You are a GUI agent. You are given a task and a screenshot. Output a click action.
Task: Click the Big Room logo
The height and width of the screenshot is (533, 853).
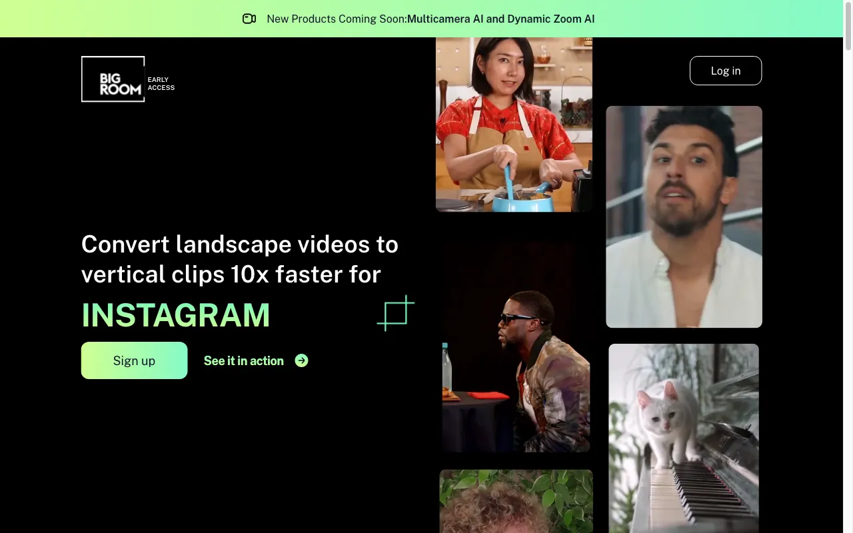(x=113, y=79)
